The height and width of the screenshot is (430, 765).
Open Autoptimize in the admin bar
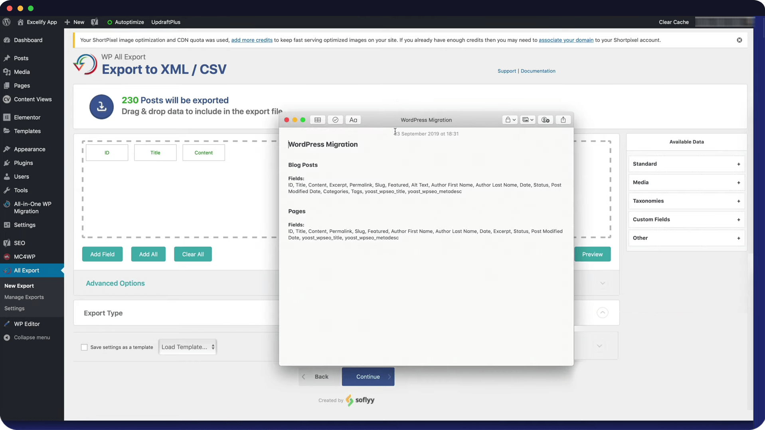coord(125,22)
